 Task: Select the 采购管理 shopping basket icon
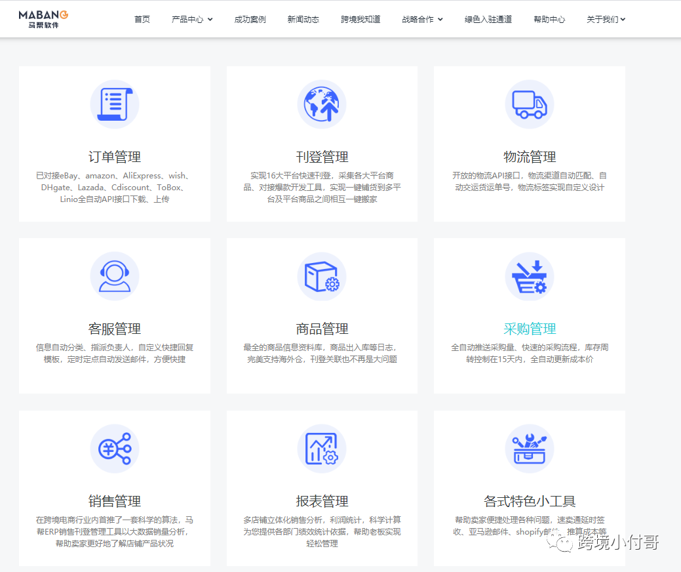coord(529,276)
